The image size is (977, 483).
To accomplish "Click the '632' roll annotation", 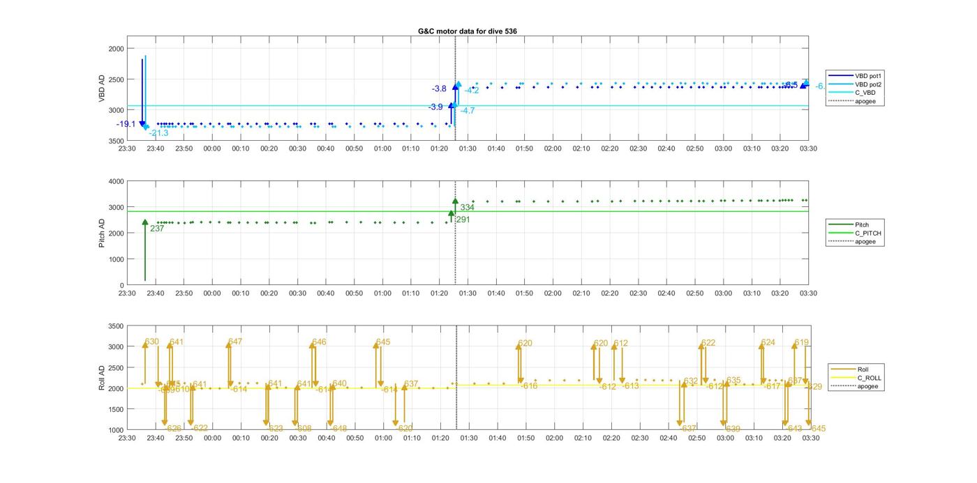I will coord(691,381).
